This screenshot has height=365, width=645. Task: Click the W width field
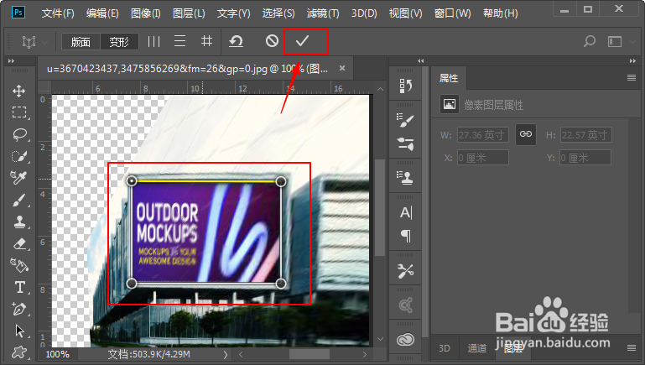click(x=483, y=135)
